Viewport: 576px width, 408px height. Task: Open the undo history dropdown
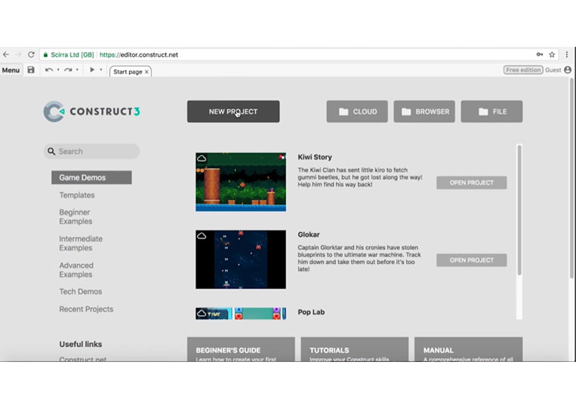coord(58,69)
